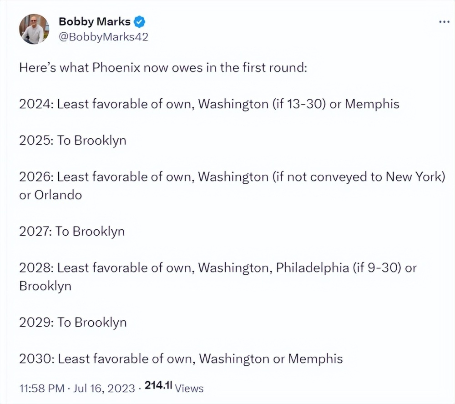This screenshot has width=455, height=404.
Task: Click the "Here's what Phoenix now owes" line
Action: click(x=164, y=67)
